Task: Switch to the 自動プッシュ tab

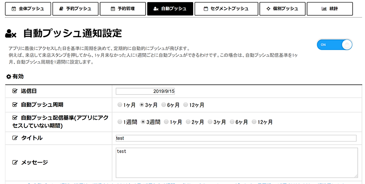Action: coord(170,9)
